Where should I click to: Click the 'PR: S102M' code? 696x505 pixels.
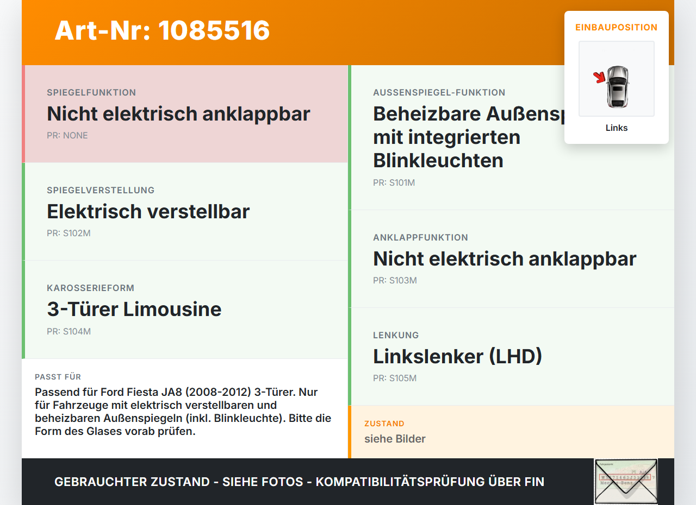click(69, 233)
